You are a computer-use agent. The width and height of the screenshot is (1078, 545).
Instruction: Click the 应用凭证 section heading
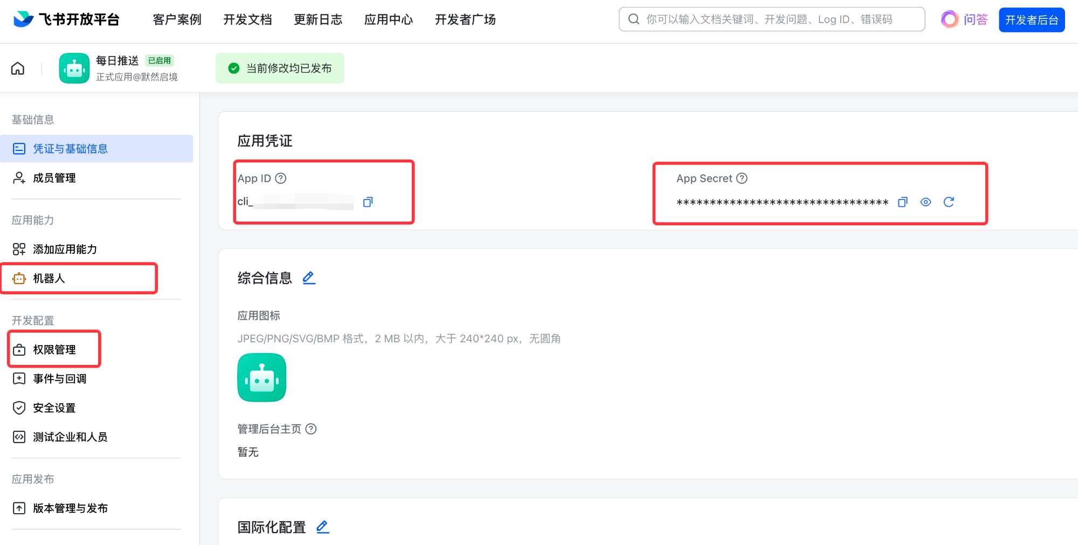[x=265, y=141]
